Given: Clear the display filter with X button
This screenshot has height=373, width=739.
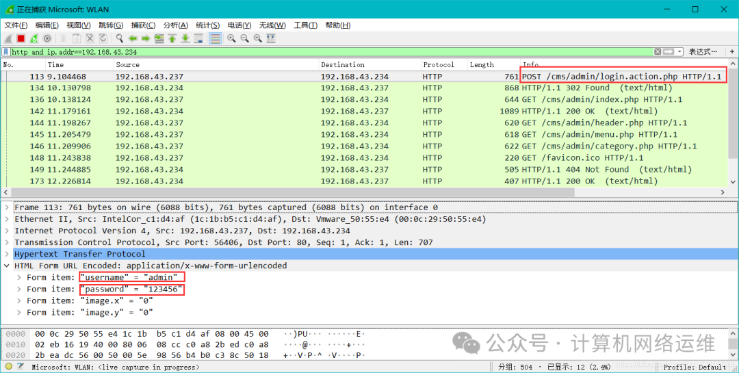Looking at the screenshot, I should tap(658, 52).
